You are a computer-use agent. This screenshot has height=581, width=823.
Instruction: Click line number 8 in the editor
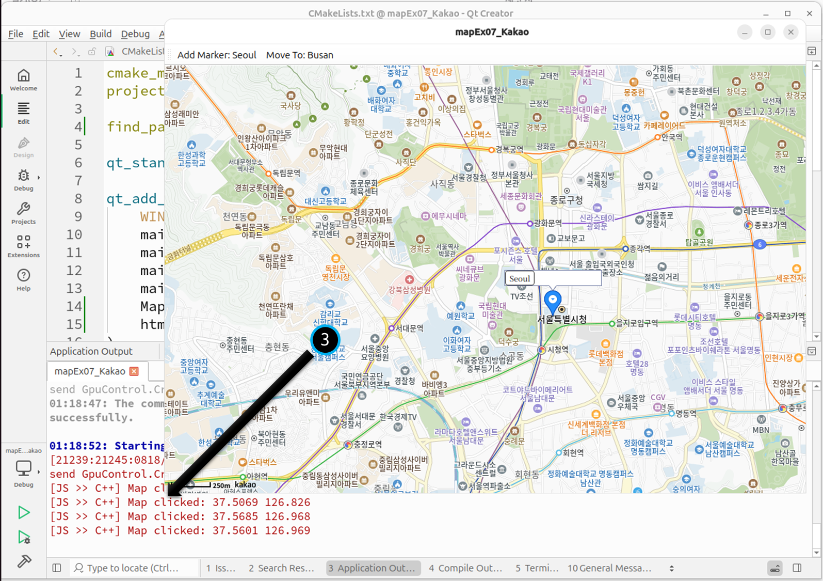pyautogui.click(x=78, y=198)
